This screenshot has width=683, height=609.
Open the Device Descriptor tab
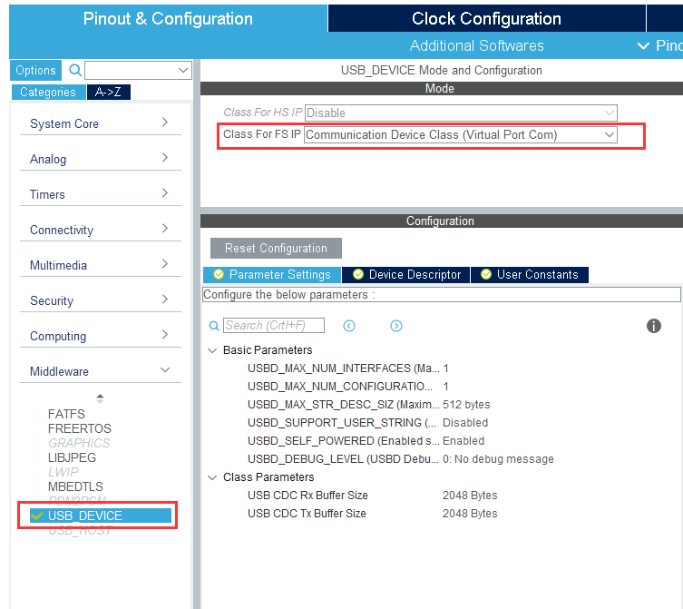click(406, 275)
